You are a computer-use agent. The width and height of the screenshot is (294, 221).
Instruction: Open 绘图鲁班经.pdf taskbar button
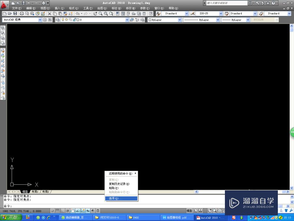point(177,218)
